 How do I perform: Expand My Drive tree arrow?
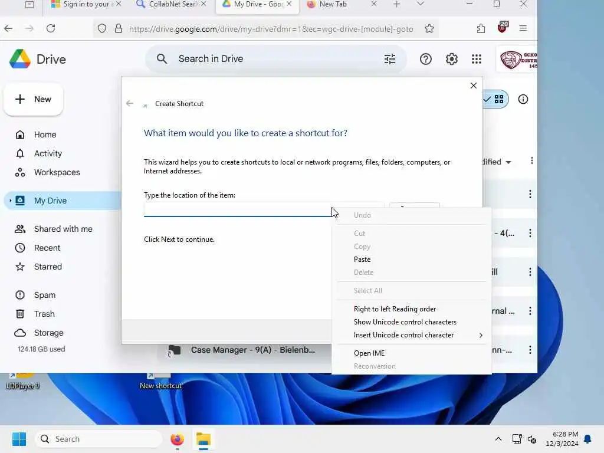(x=11, y=201)
